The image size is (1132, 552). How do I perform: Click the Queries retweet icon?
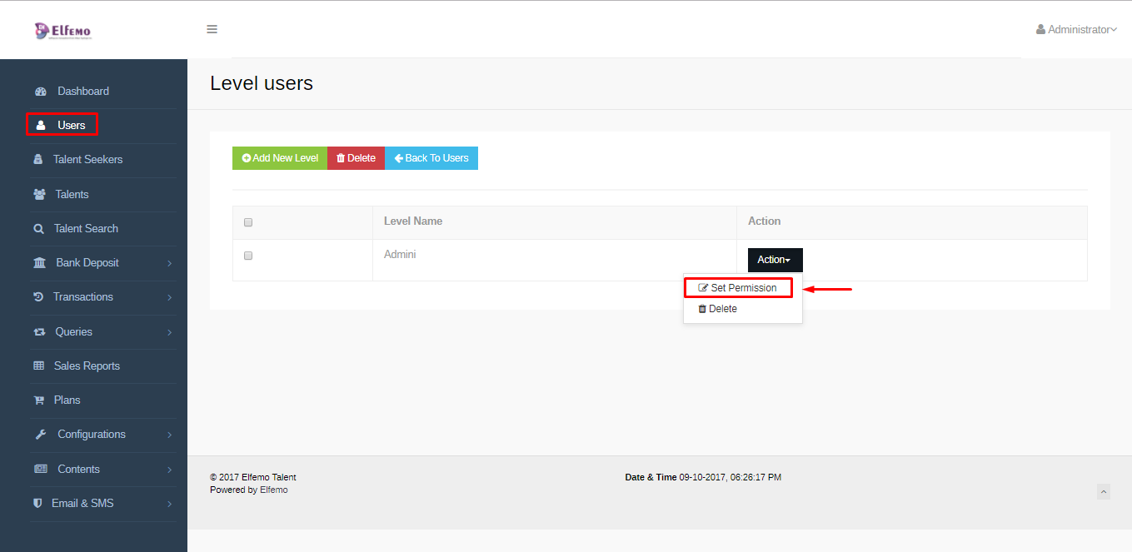[x=39, y=331]
